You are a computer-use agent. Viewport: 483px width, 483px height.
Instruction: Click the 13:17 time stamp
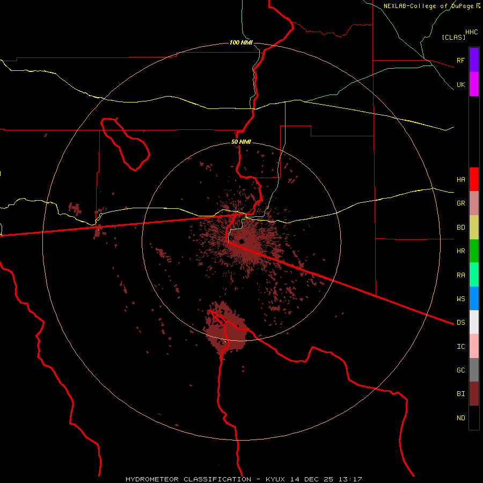[349, 479]
